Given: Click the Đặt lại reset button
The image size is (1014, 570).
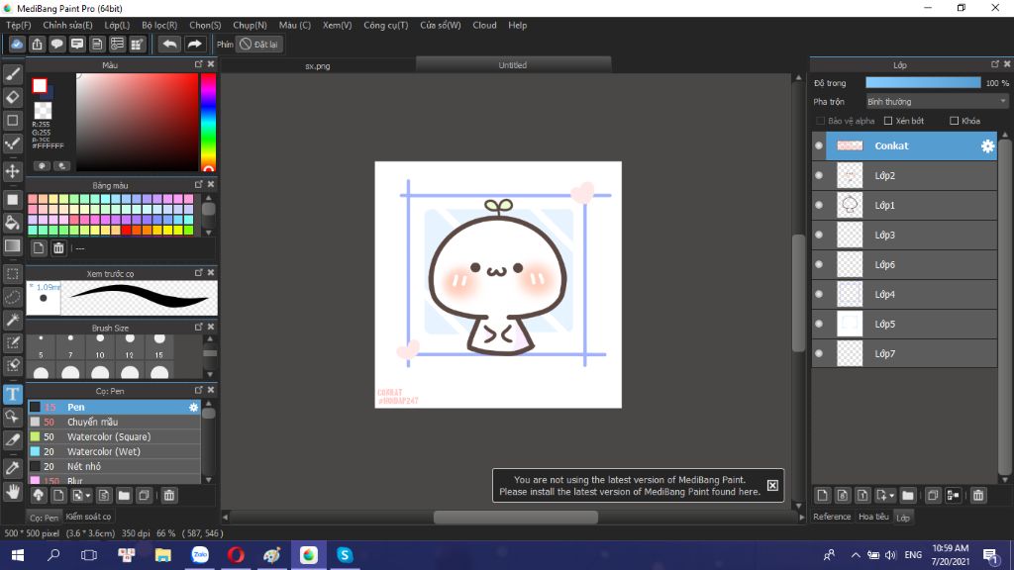Looking at the screenshot, I should point(259,45).
